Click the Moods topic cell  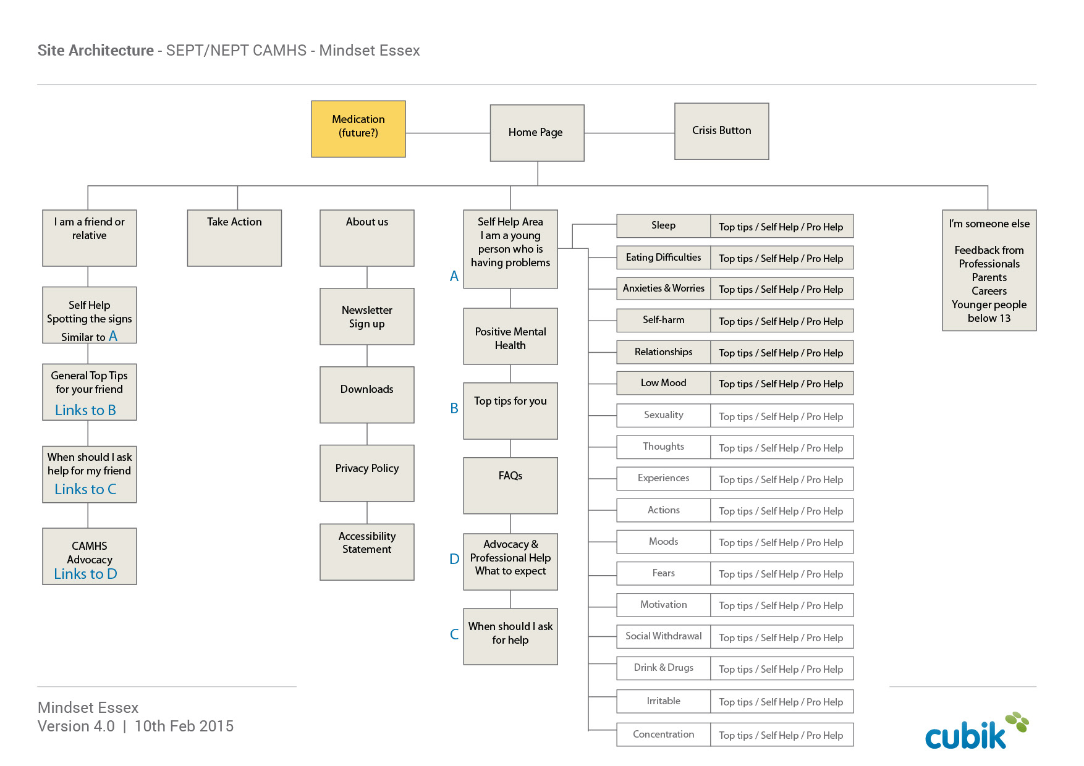coord(664,542)
